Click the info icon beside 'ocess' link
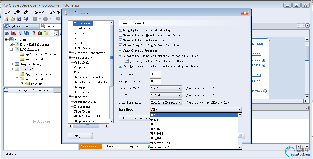The height and width of the screenshot is (159, 313). coord(263,60)
